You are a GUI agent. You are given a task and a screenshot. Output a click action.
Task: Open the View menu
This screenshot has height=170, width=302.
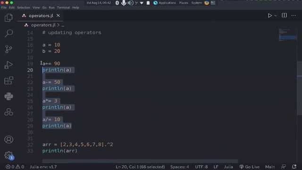point(36,8)
